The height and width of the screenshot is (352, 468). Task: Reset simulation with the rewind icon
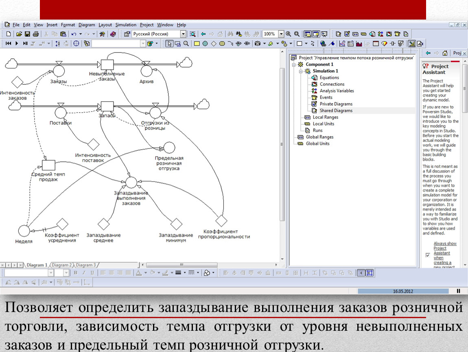pos(9,44)
